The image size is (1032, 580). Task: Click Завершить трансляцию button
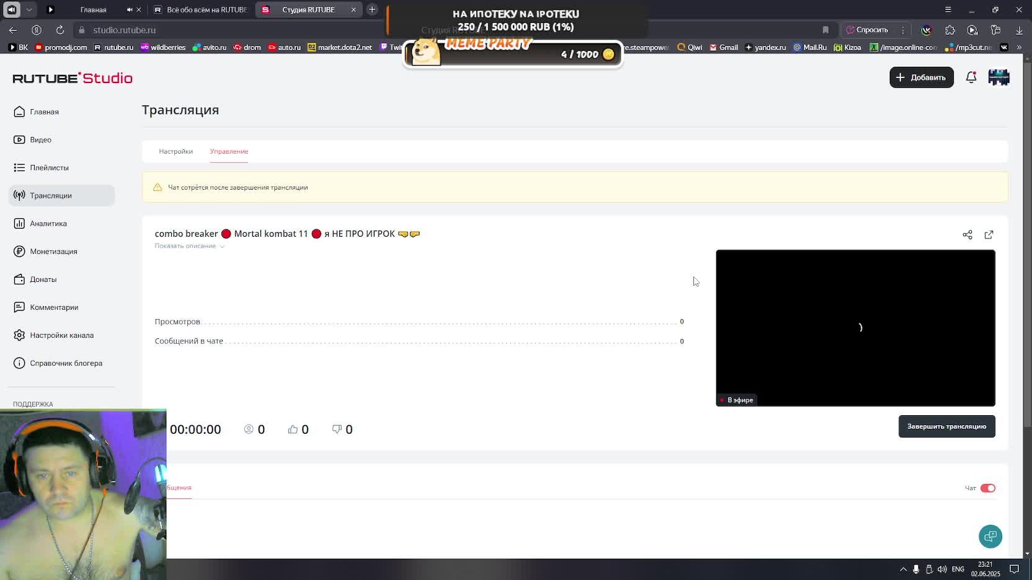[x=946, y=426]
